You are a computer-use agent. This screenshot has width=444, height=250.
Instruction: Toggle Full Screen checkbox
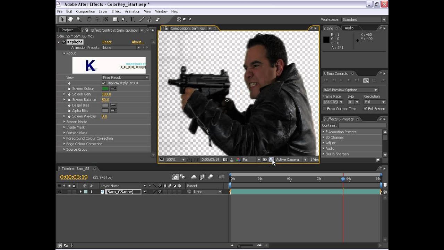365,109
